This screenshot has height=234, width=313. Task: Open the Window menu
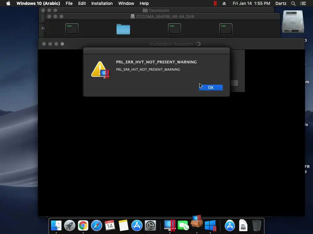pyautogui.click(x=126, y=3)
